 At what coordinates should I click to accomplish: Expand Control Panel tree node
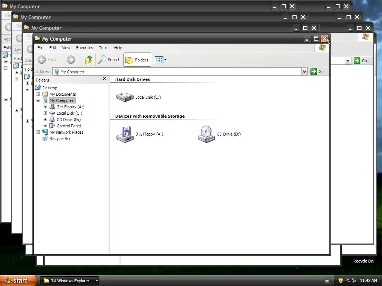point(45,126)
